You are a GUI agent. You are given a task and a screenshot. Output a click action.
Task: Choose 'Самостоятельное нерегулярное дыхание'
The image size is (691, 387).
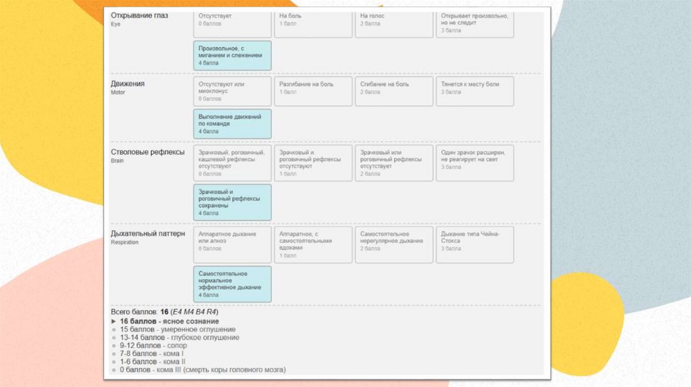click(x=394, y=245)
